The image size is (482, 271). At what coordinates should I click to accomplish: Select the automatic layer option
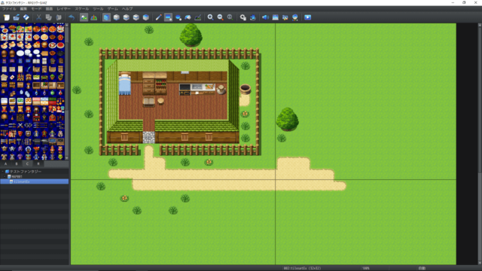click(x=106, y=17)
